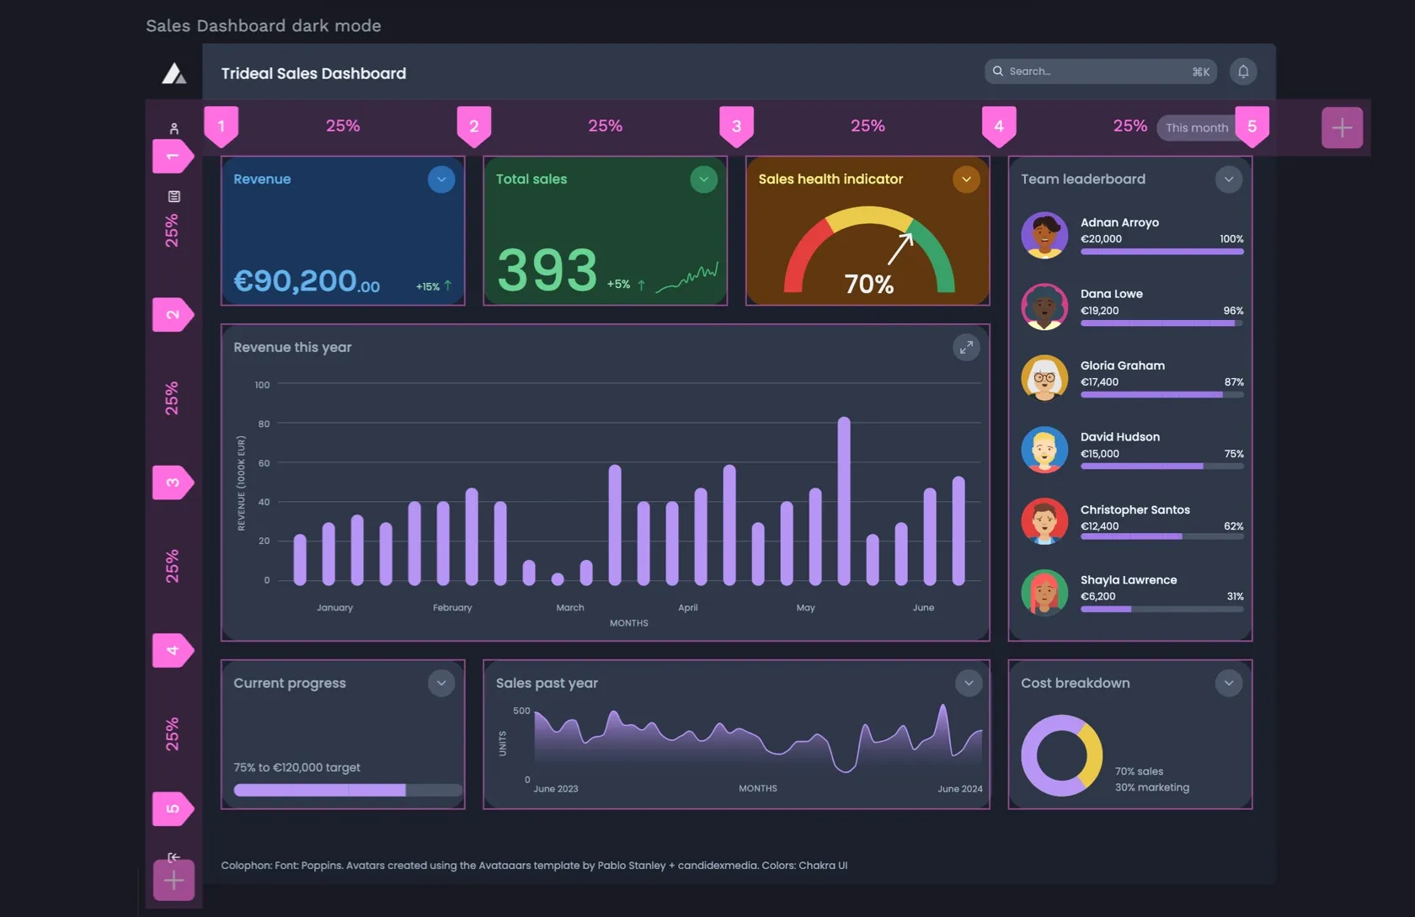This screenshot has height=917, width=1415.
Task: Click the 393 total sales value
Action: pyautogui.click(x=547, y=270)
